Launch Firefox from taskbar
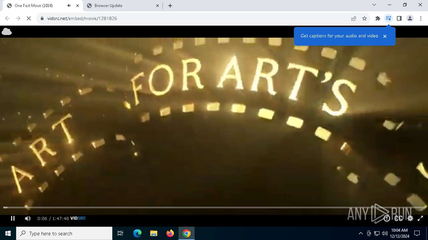The height and width of the screenshot is (240, 428). coord(170,233)
